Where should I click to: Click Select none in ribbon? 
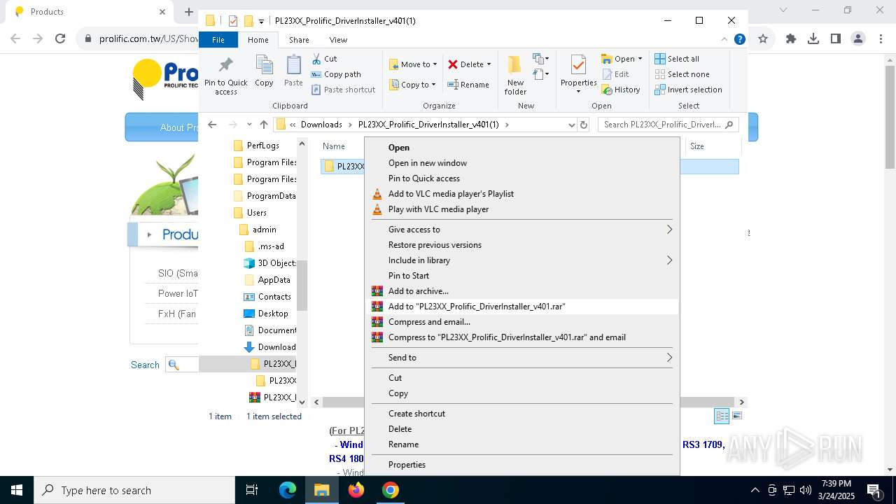pyautogui.click(x=682, y=74)
